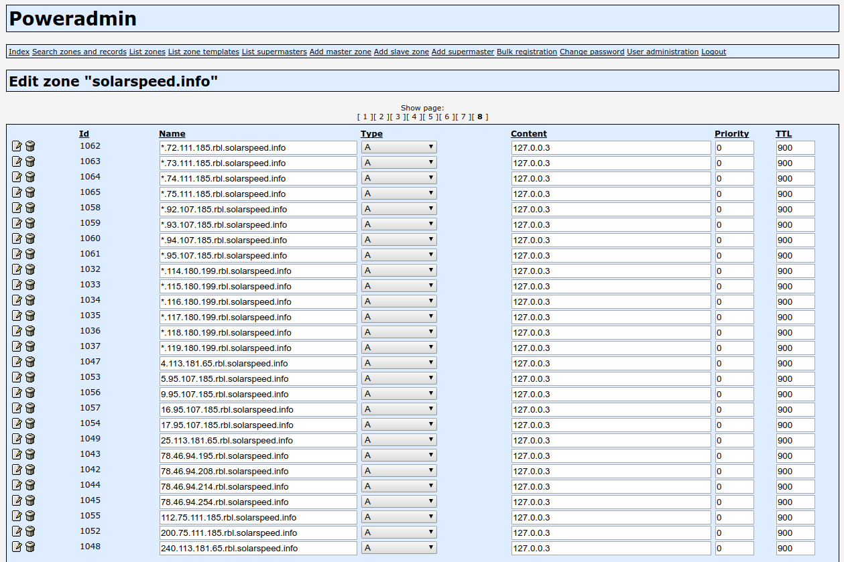Open List supermasters page
The width and height of the screenshot is (844, 562).
pyautogui.click(x=274, y=52)
